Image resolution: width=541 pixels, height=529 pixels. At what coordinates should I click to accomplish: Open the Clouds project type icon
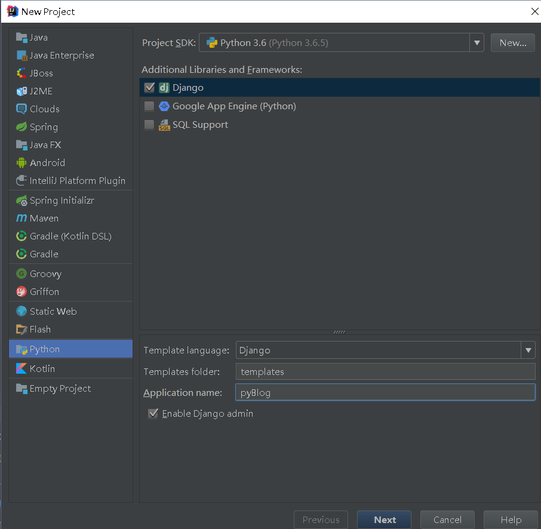[x=21, y=109]
